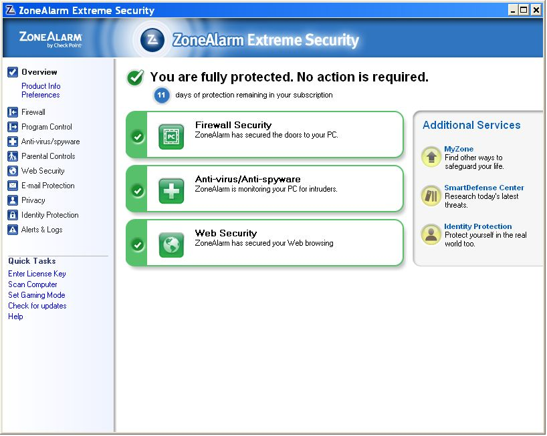The image size is (547, 436).
Task: Click the Web Security globe icon in sidebar
Action: 13,171
